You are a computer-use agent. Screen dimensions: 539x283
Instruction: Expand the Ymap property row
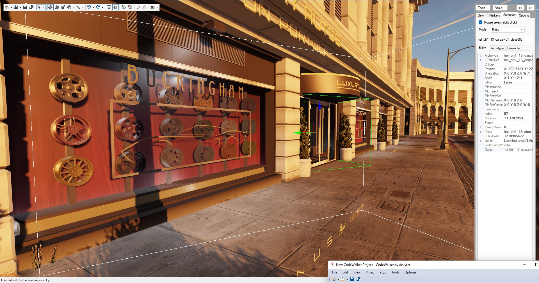pos(480,132)
